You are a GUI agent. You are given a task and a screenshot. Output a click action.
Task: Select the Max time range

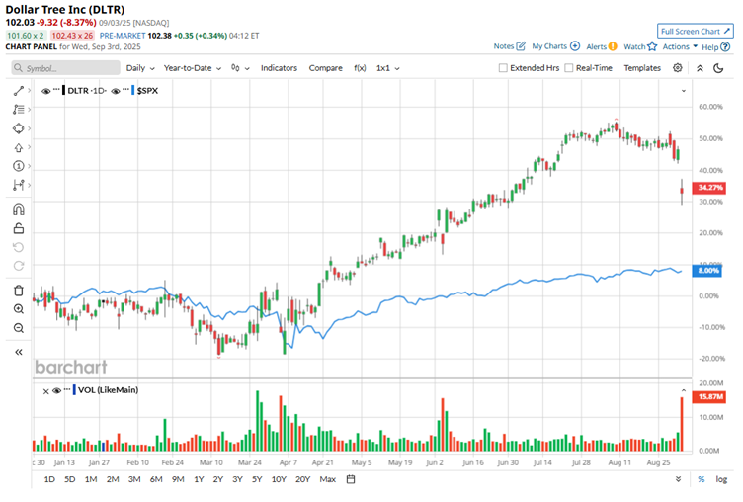coord(327,479)
